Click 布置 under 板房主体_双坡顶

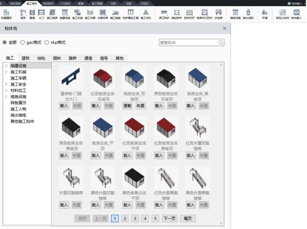[140, 106]
